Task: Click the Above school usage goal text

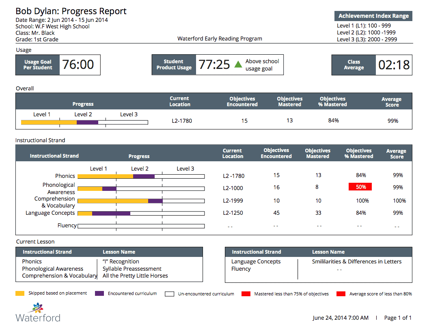Action: (x=262, y=65)
